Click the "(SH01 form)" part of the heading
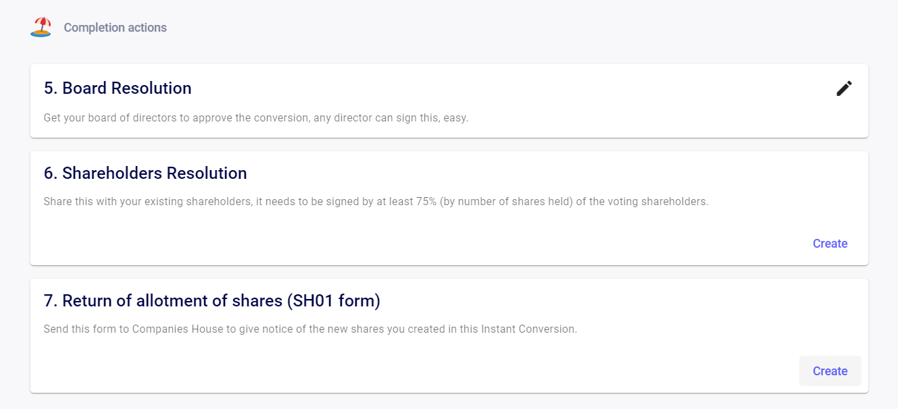The height and width of the screenshot is (409, 898). click(x=333, y=301)
